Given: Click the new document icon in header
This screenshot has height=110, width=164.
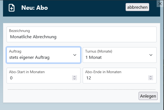Looking at the screenshot, I should (x=12, y=8).
